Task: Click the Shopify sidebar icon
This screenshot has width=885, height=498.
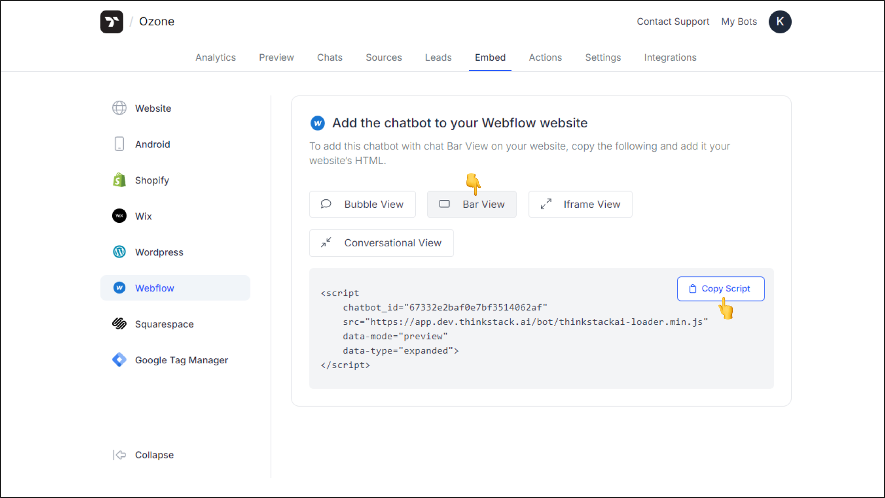Action: pyautogui.click(x=119, y=181)
